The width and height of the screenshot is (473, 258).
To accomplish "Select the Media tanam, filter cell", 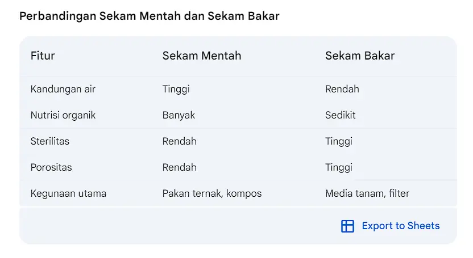I will [x=367, y=193].
